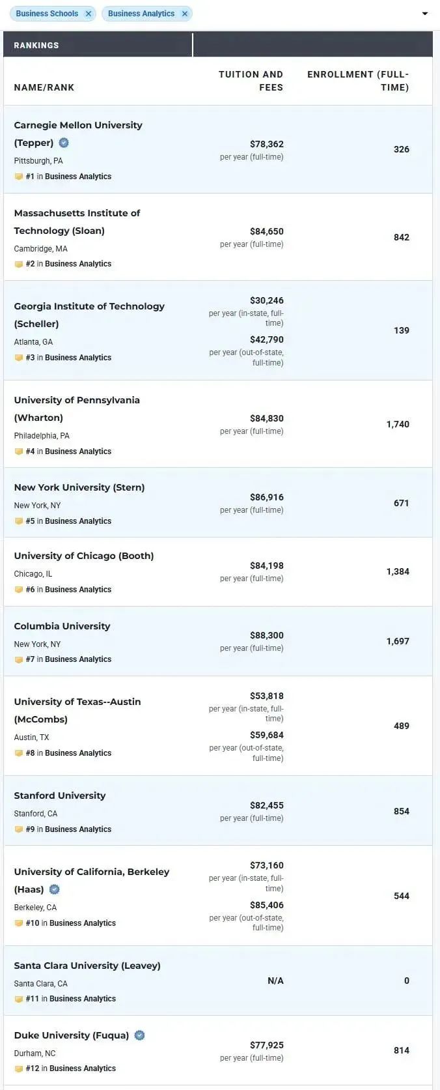Open Columbia University school page

(62, 626)
